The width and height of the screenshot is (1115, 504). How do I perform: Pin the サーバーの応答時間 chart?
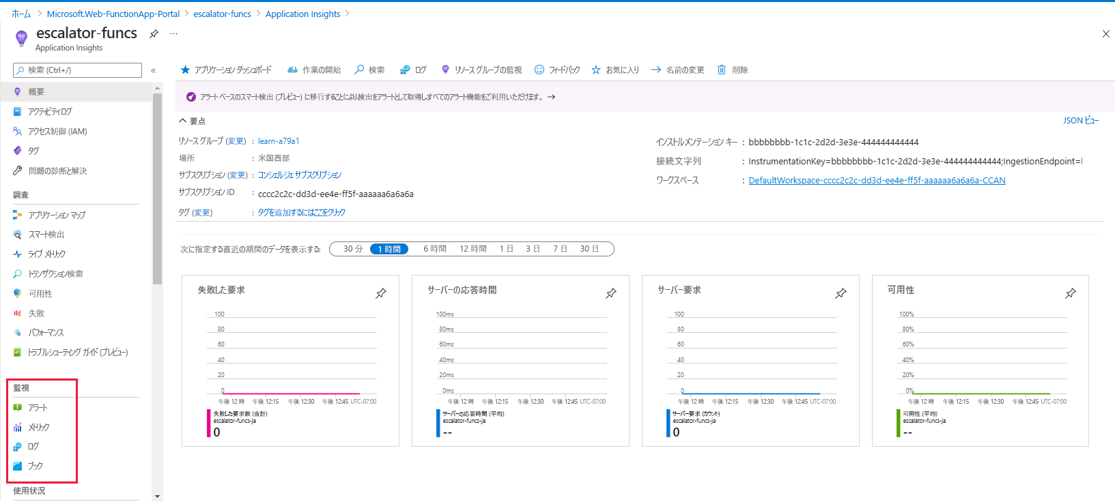point(611,293)
